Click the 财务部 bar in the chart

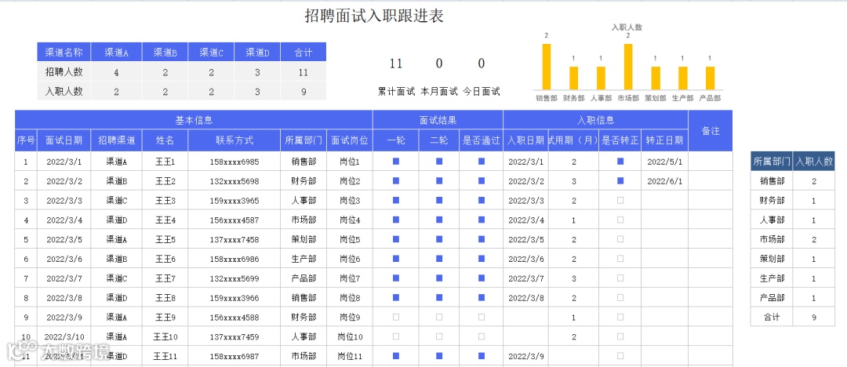573,78
